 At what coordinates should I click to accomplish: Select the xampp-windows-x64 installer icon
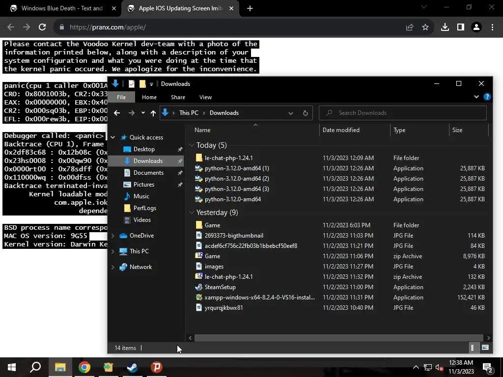pyautogui.click(x=198, y=297)
